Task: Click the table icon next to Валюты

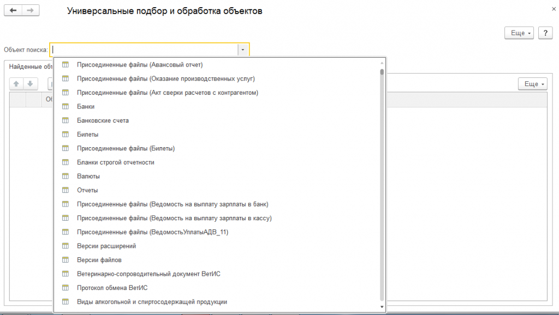Action: coord(66,176)
